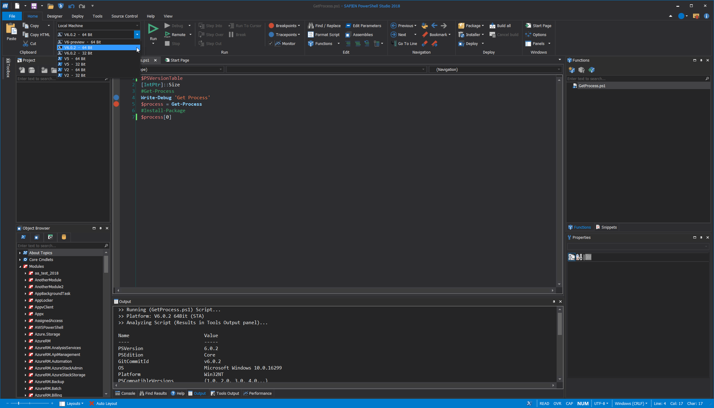Toggle Auto Layout in status bar
The width and height of the screenshot is (714, 408).
[x=103, y=403]
